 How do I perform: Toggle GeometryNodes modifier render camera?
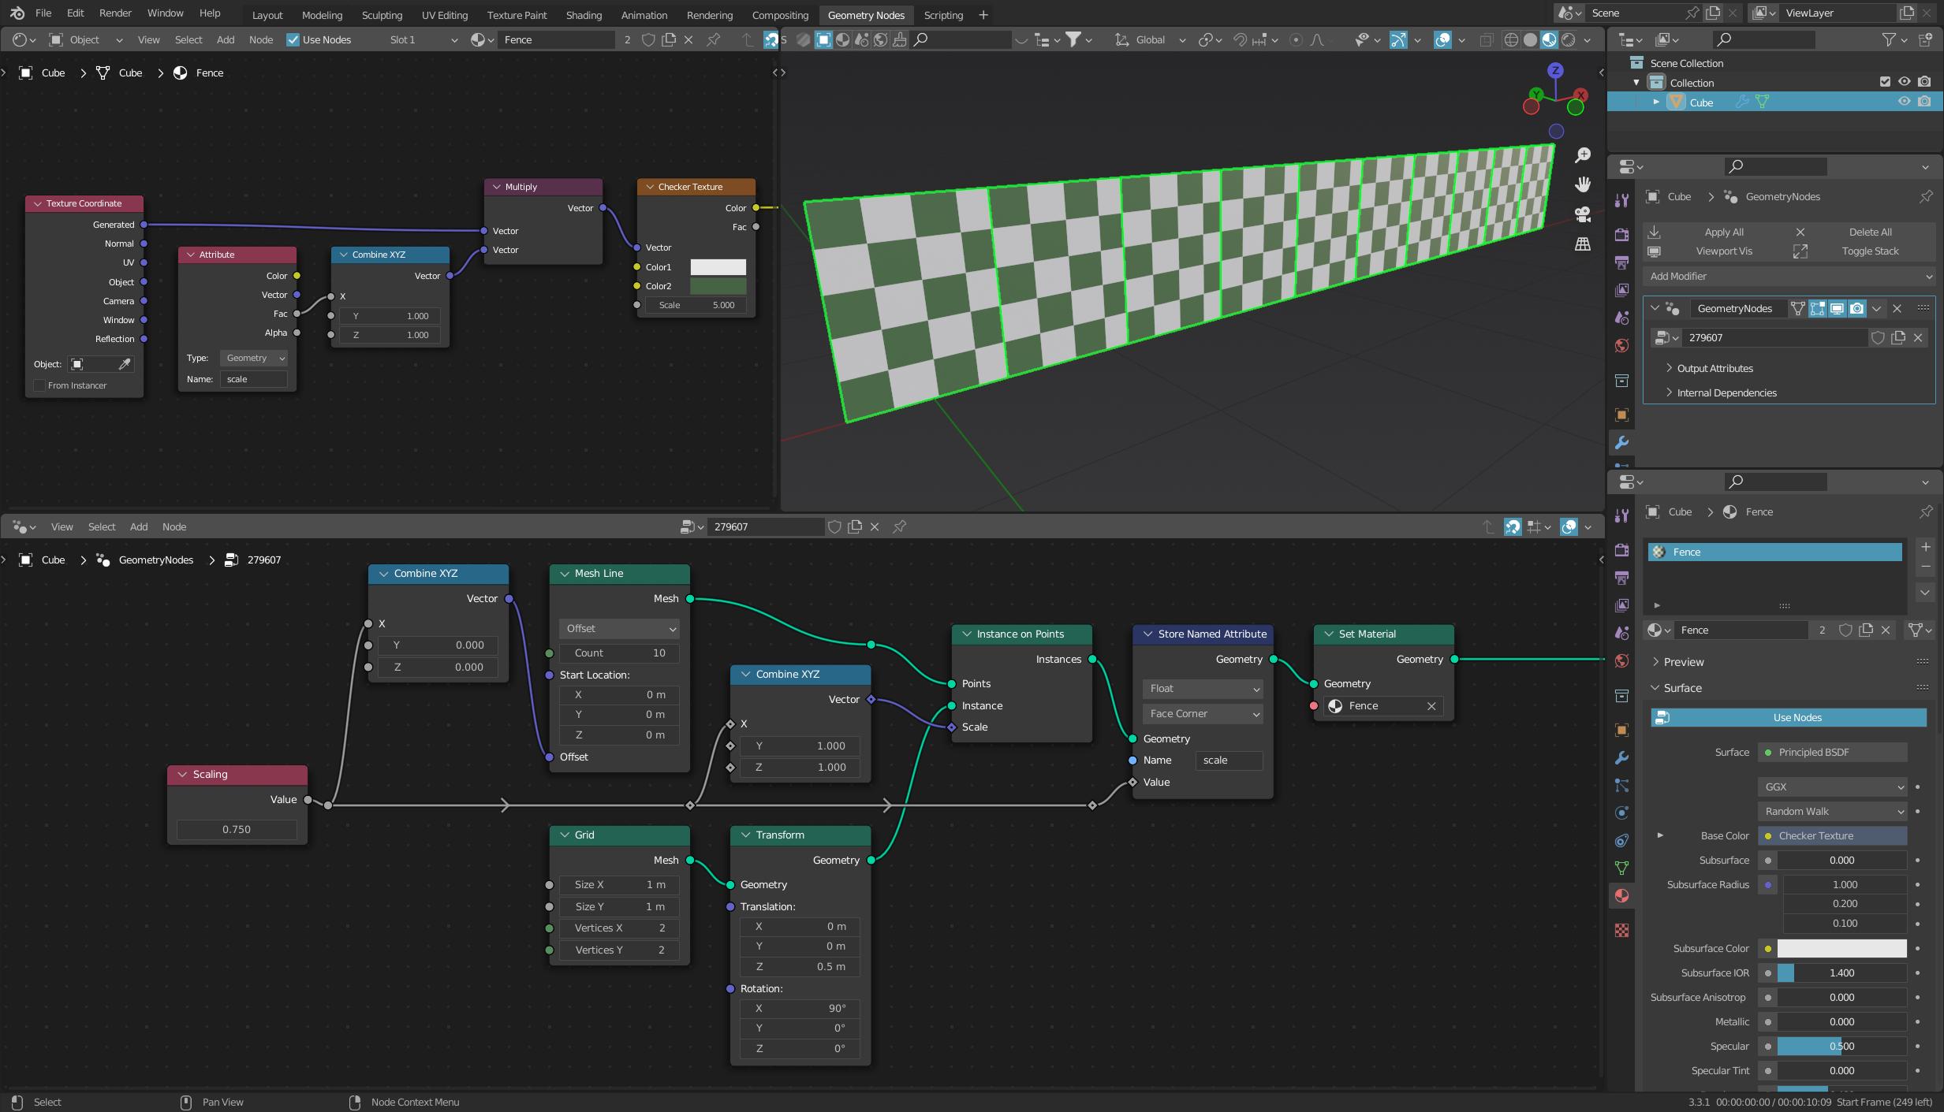click(x=1856, y=308)
